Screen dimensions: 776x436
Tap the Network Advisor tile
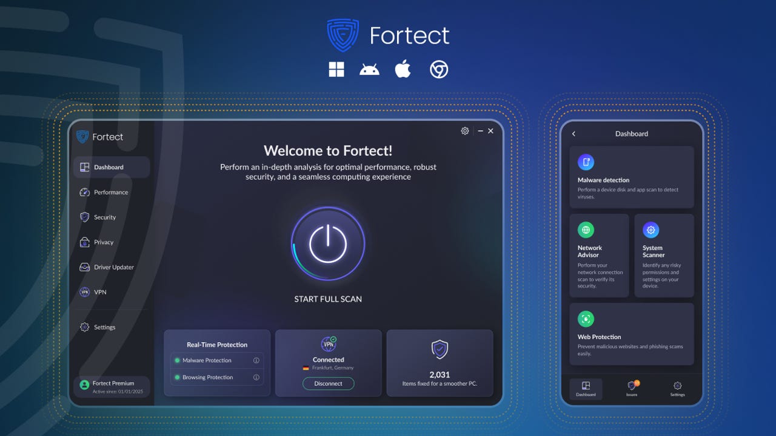599,255
